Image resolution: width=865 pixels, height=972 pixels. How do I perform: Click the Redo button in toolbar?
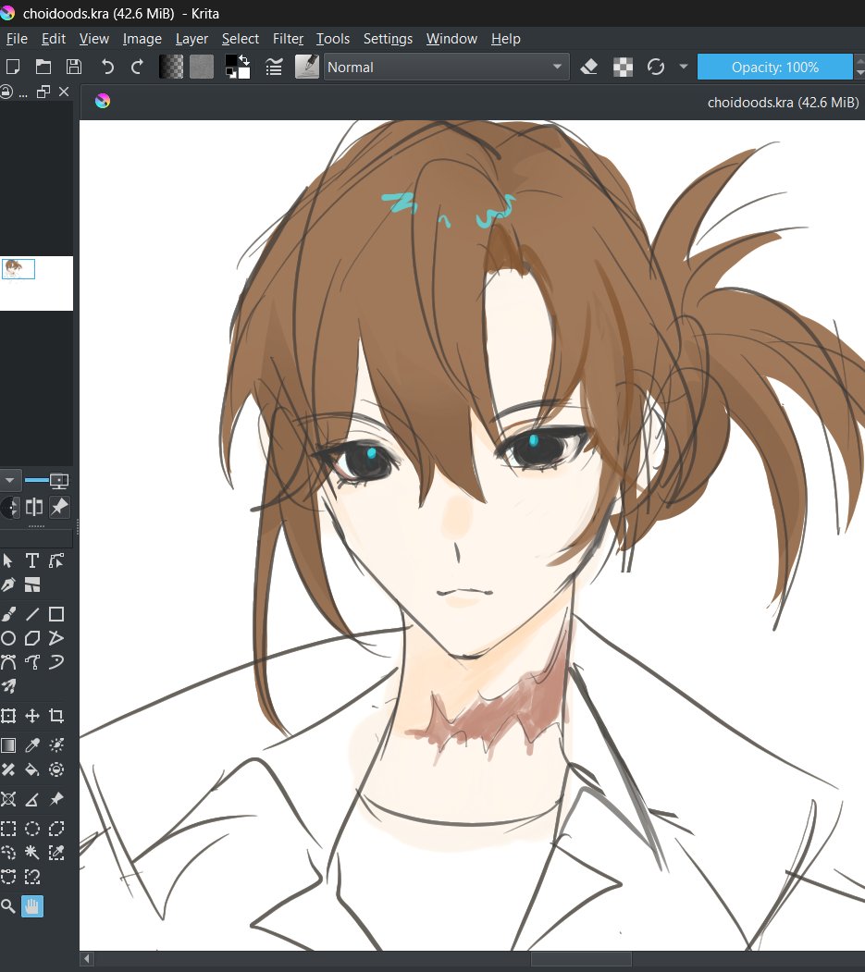coord(138,67)
